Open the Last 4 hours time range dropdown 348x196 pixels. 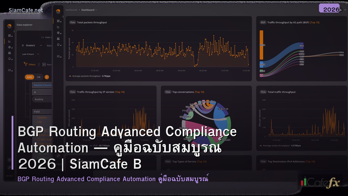coord(28,54)
